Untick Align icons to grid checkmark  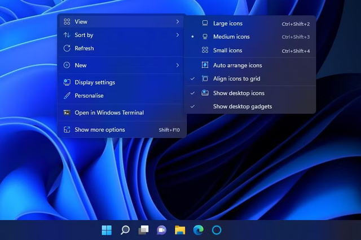[192, 79]
